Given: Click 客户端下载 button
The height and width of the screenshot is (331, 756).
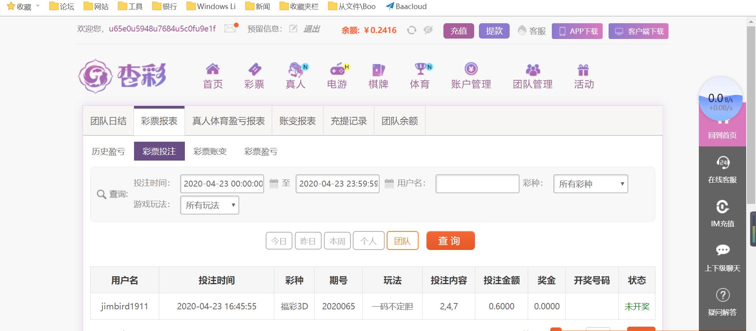Looking at the screenshot, I should click(639, 31).
